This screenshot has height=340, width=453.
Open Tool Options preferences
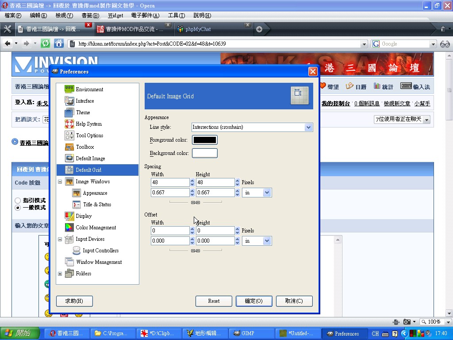pos(89,135)
